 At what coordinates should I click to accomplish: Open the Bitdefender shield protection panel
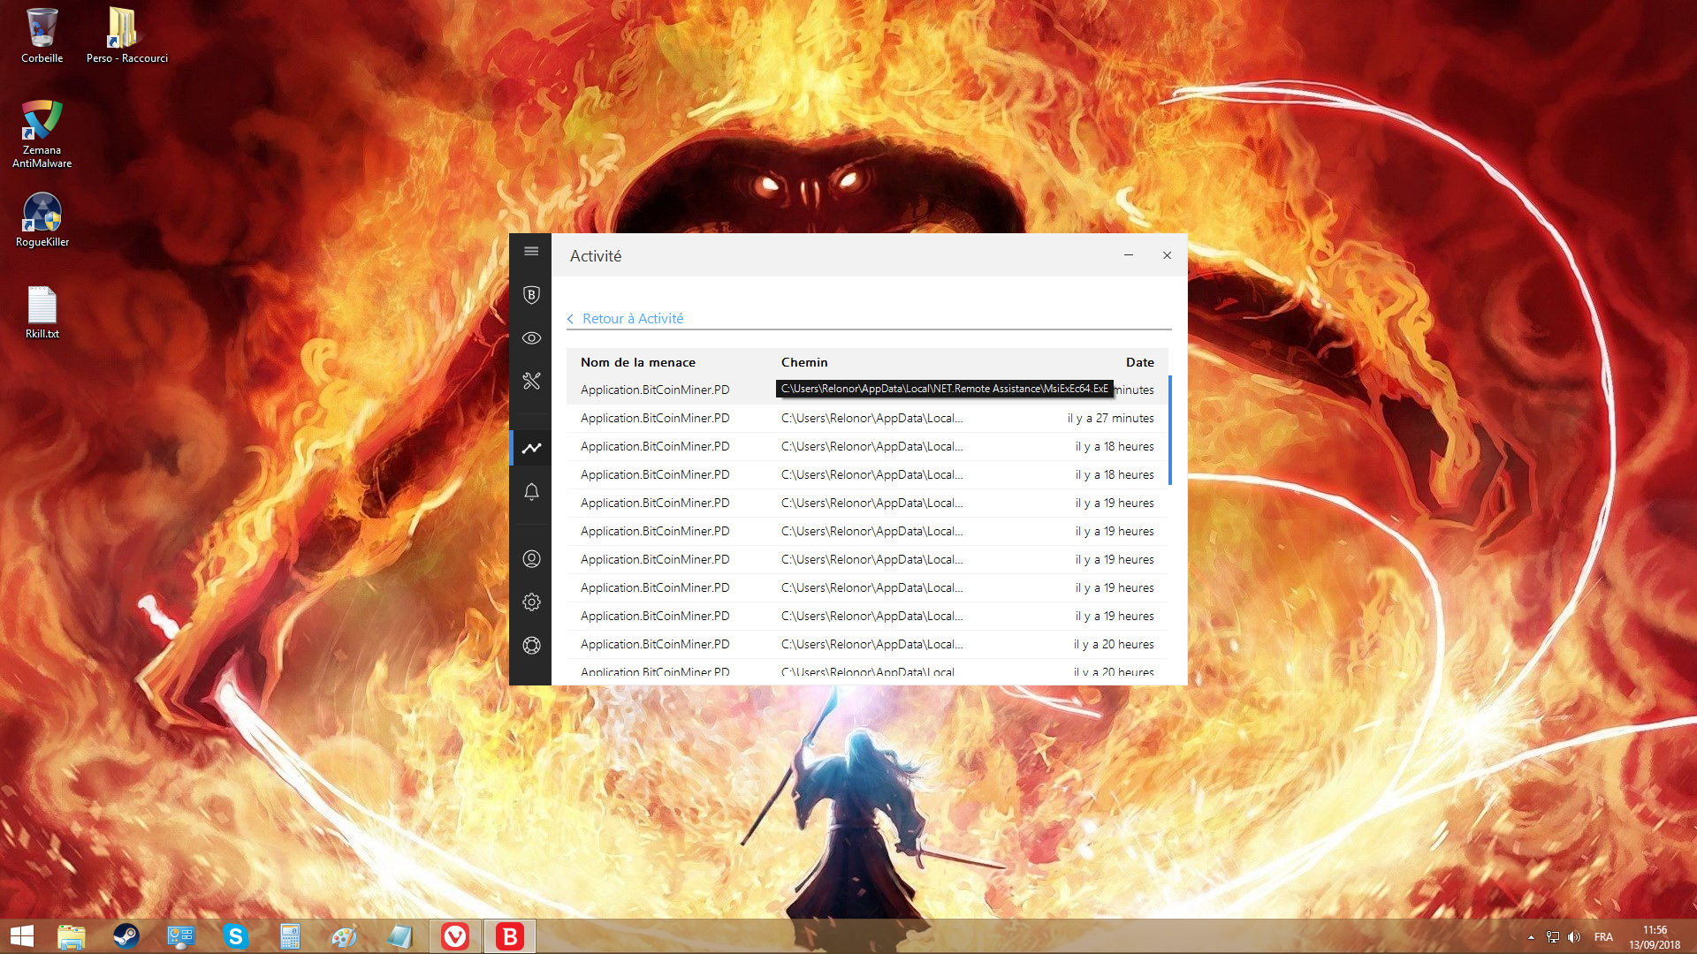tap(531, 295)
